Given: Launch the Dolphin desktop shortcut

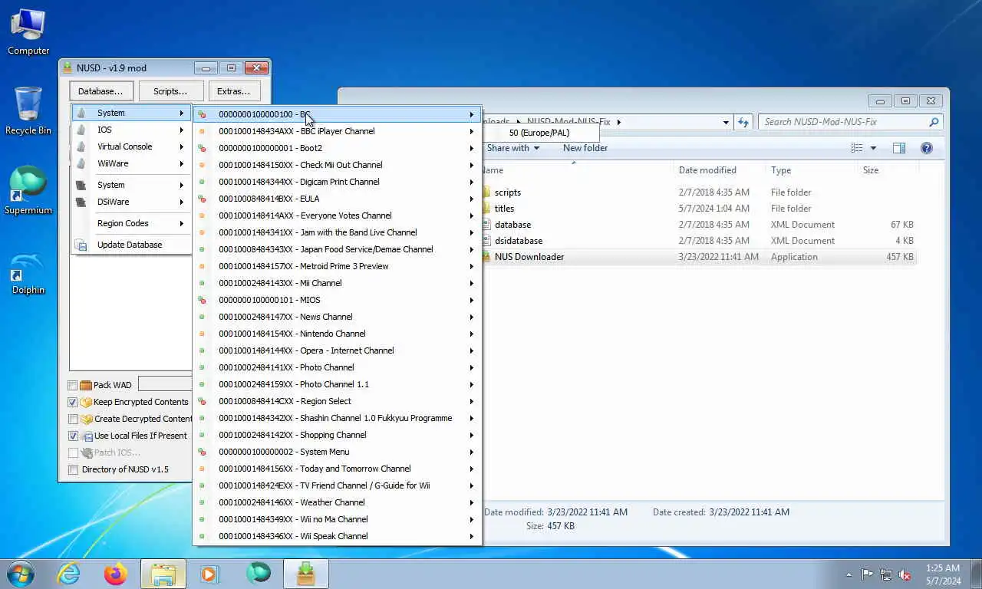Looking at the screenshot, I should click(28, 272).
